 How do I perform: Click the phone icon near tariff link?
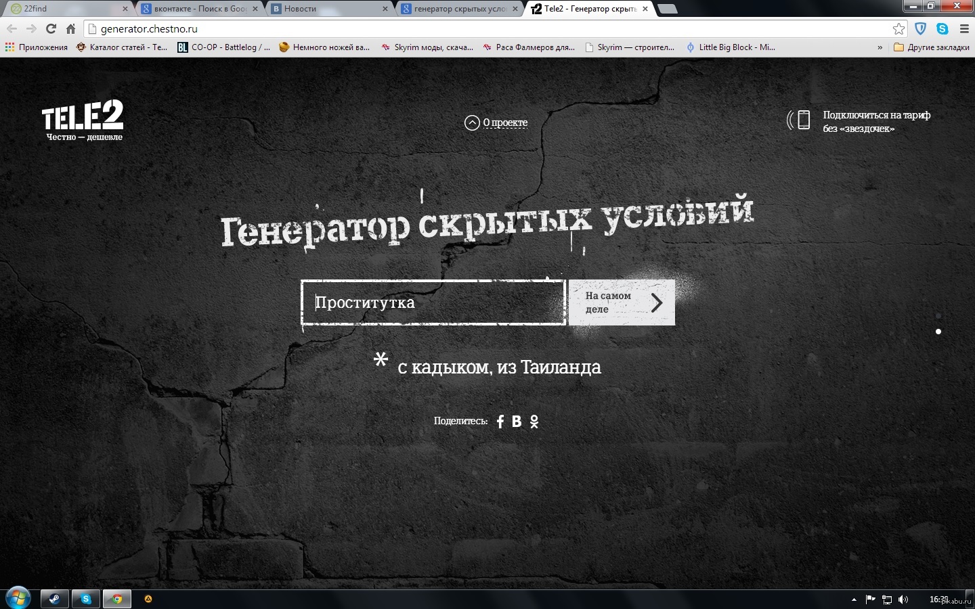pos(803,120)
